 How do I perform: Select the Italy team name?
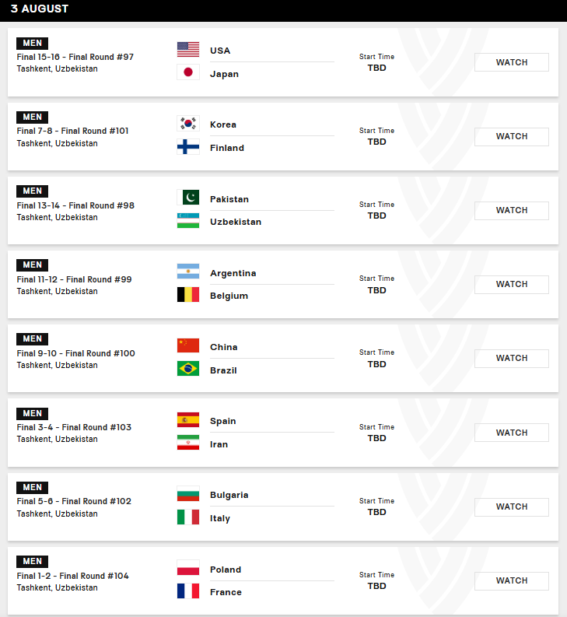[220, 518]
